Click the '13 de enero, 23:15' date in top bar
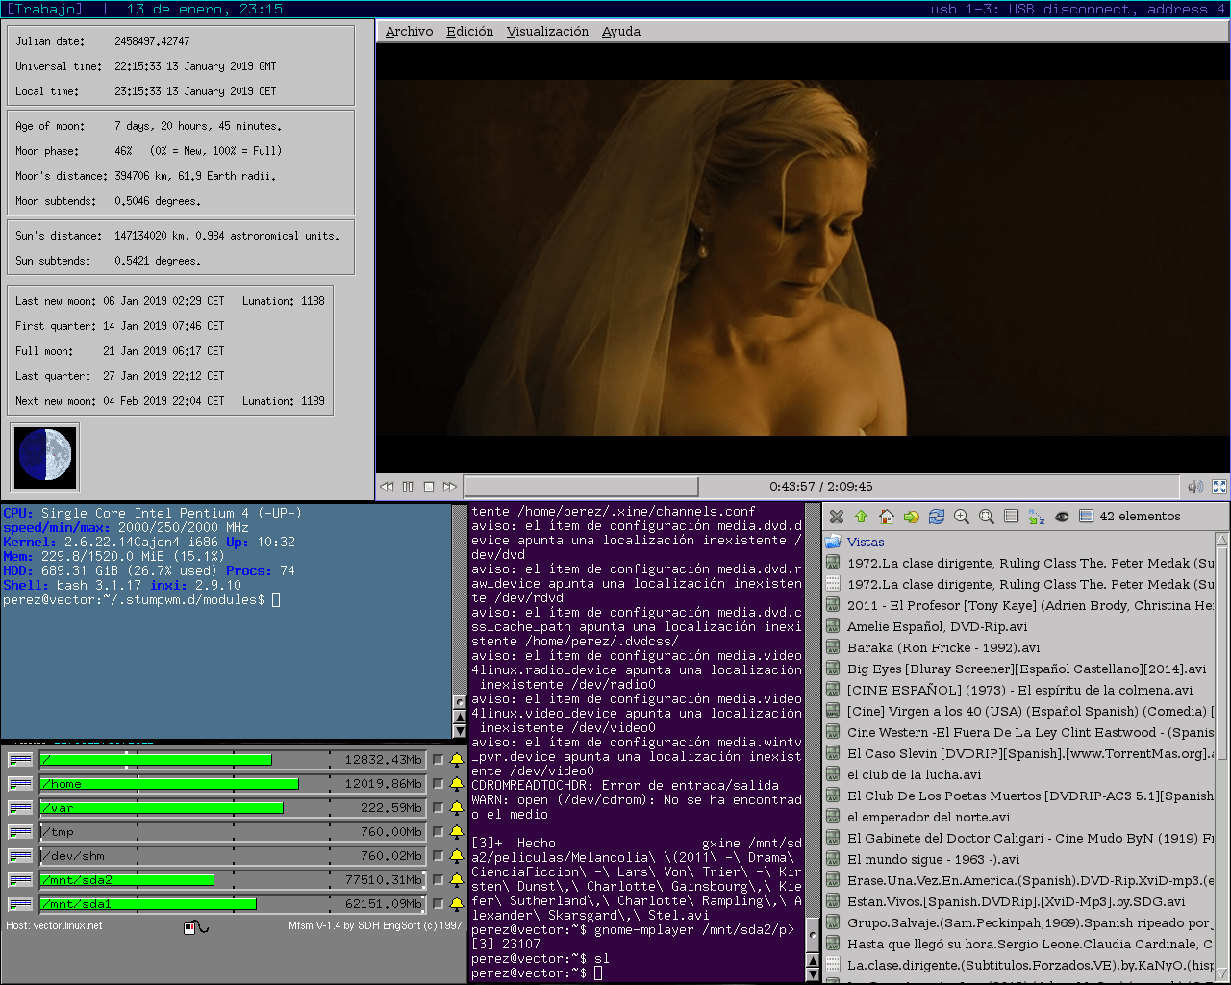The height and width of the screenshot is (985, 1231). point(205,9)
